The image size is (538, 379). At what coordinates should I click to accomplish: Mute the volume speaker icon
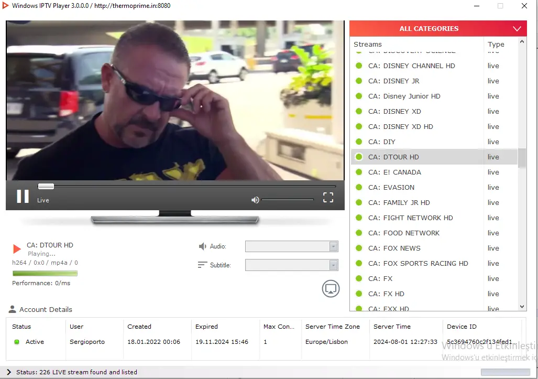click(x=255, y=200)
